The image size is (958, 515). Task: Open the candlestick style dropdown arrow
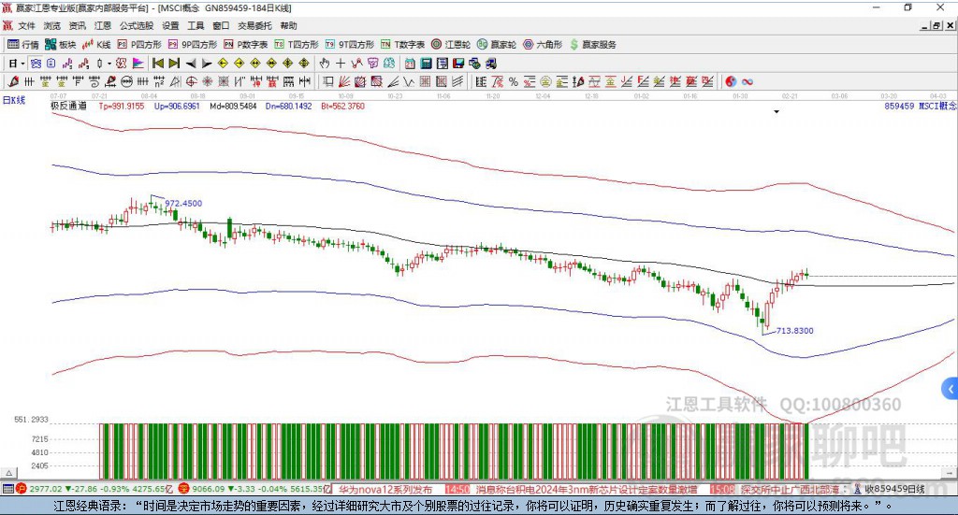click(x=109, y=64)
